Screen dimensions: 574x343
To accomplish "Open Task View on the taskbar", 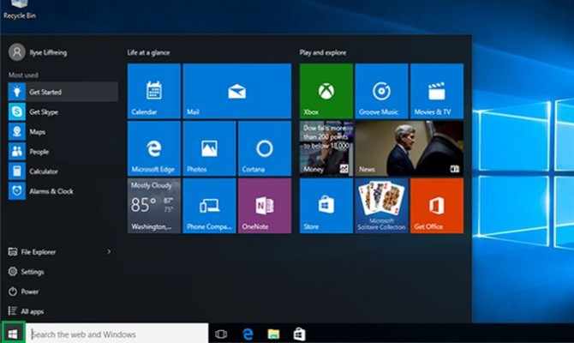I will pos(221,334).
